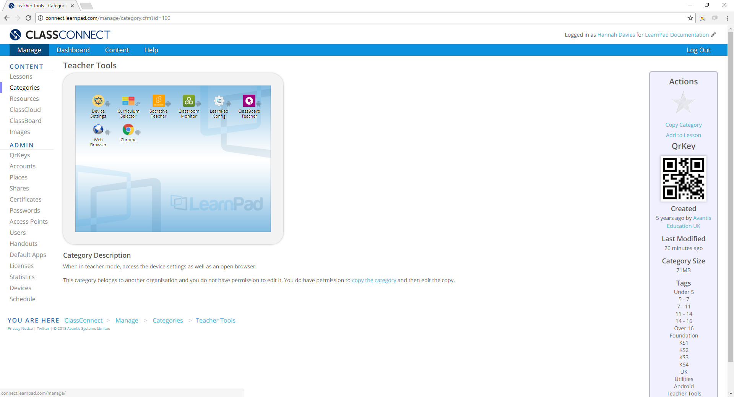
Task: Open Statistics in the sidebar
Action: point(22,277)
